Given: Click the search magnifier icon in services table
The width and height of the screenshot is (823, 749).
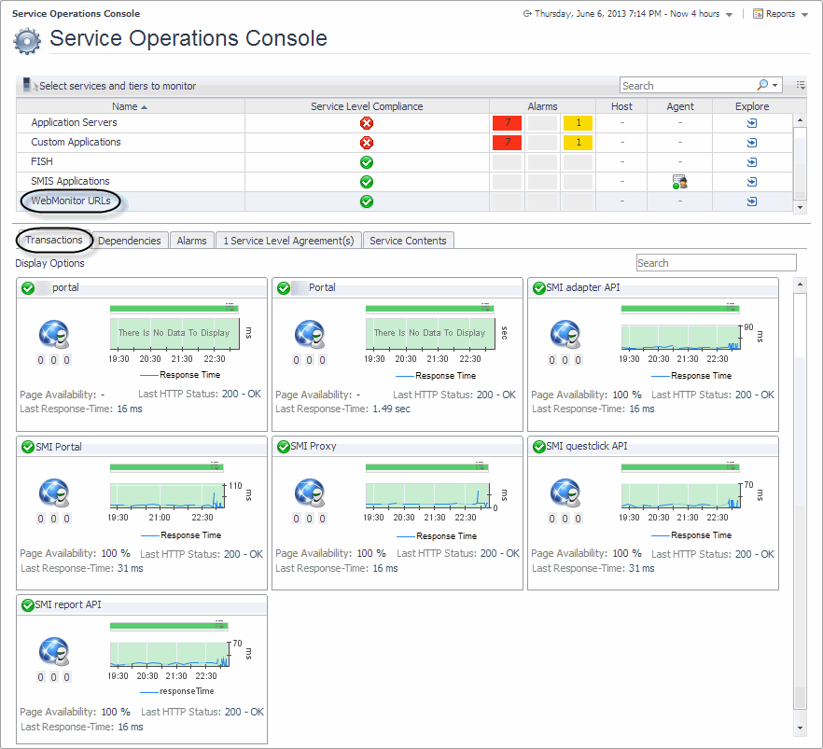Looking at the screenshot, I should pyautogui.click(x=762, y=85).
